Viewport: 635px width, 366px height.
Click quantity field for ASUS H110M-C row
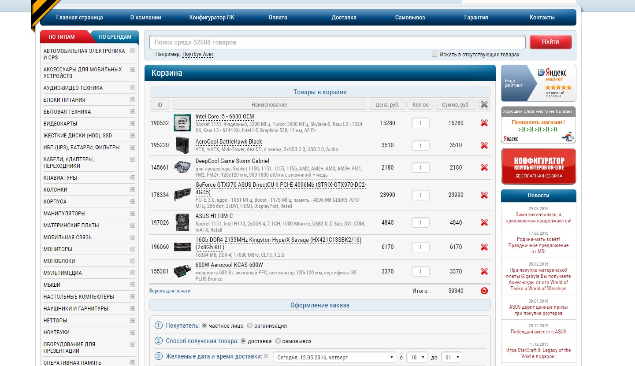point(420,223)
